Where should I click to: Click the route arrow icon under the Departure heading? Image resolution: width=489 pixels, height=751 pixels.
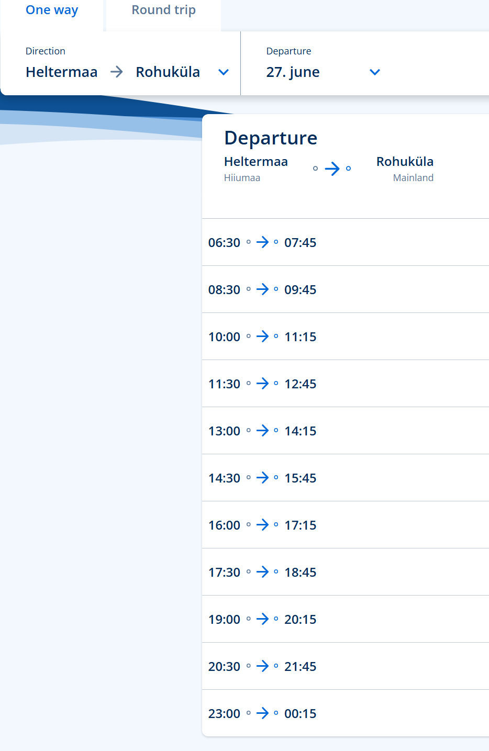(332, 169)
